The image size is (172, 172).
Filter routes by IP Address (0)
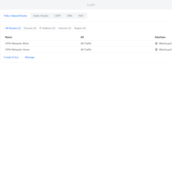(47, 28)
